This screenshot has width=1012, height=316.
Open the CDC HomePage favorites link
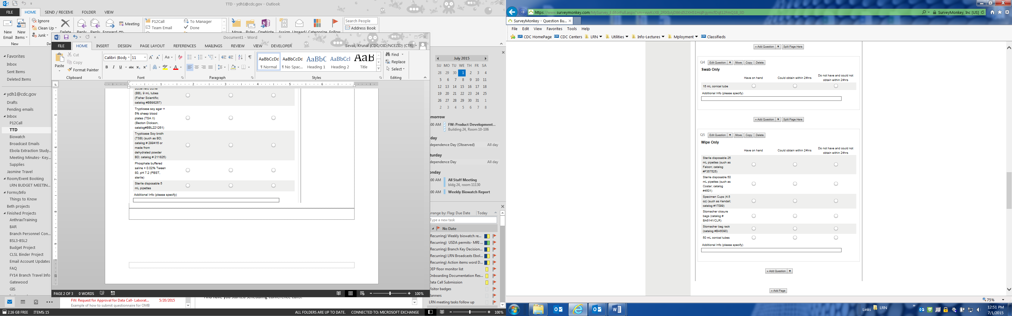coord(535,37)
